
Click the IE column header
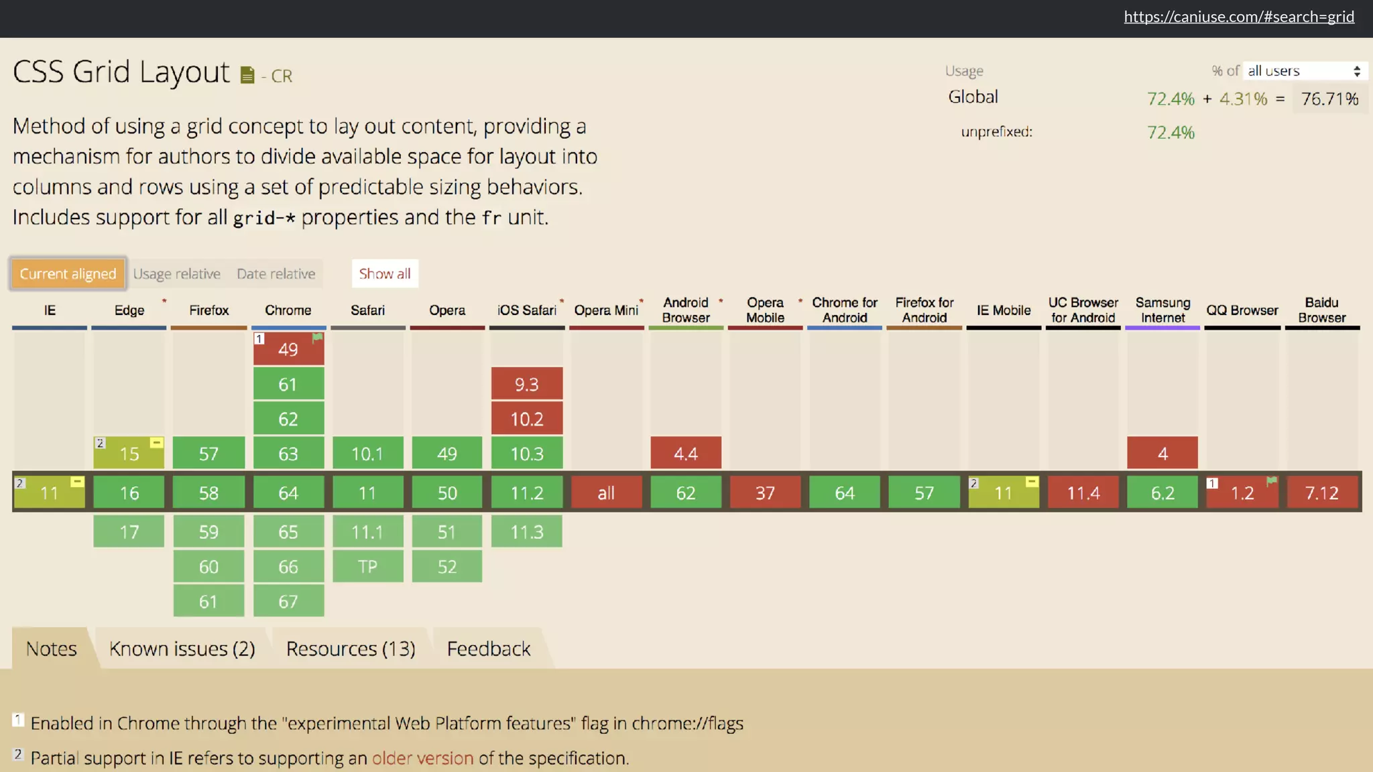pos(50,310)
